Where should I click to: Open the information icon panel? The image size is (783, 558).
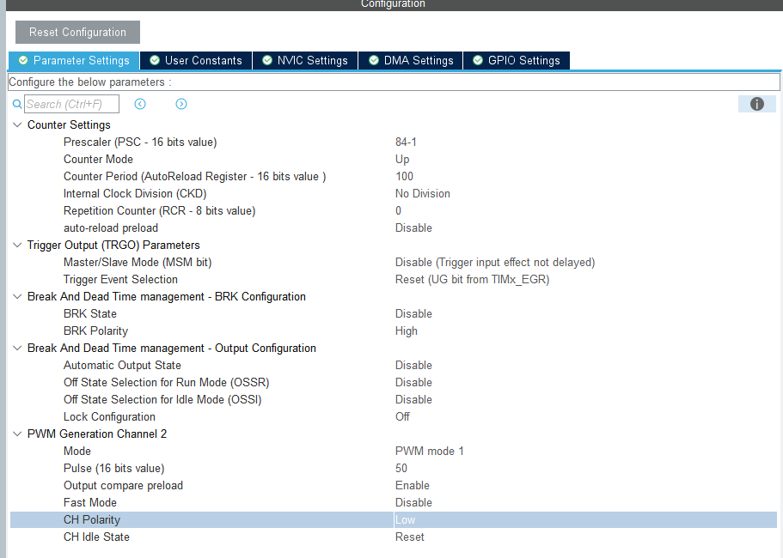756,104
